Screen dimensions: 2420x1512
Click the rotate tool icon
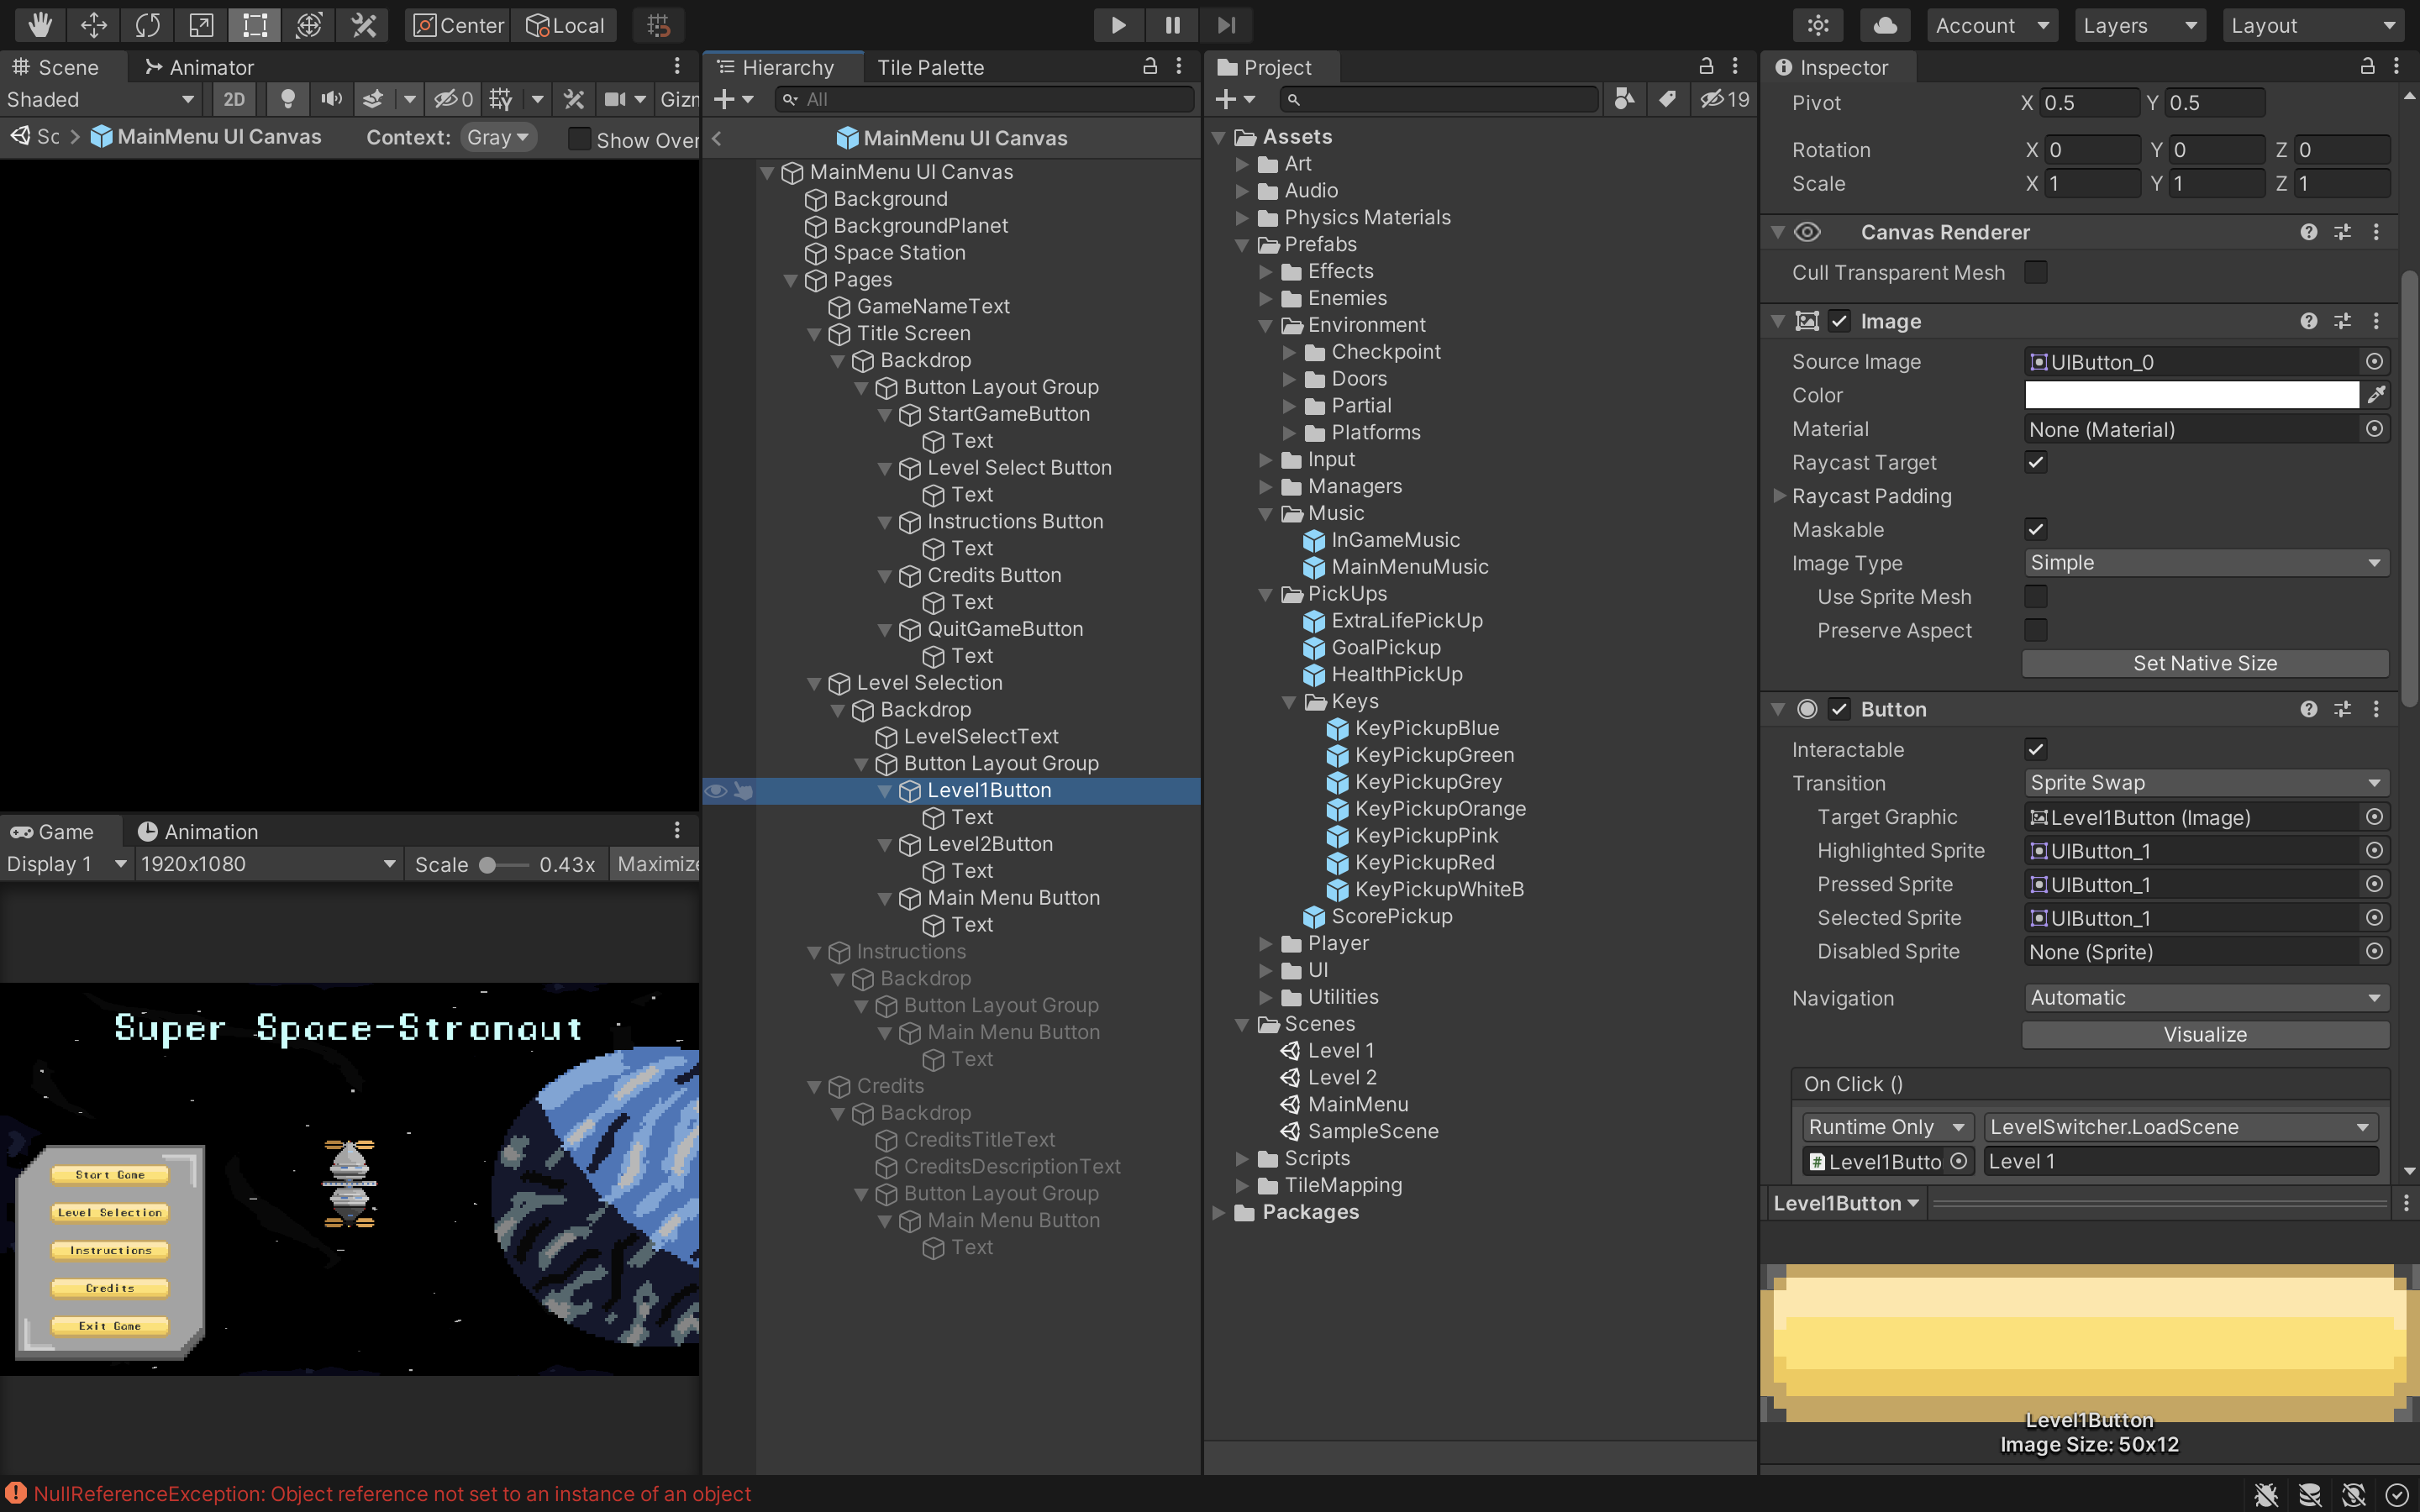[148, 23]
